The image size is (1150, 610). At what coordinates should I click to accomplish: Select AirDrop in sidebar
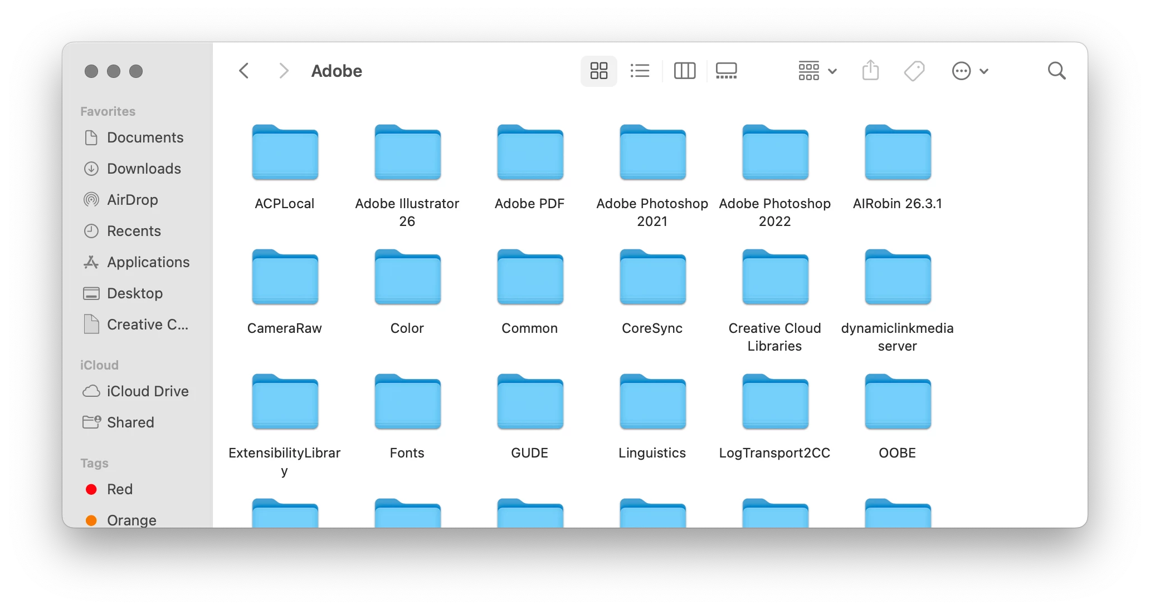pyautogui.click(x=132, y=200)
